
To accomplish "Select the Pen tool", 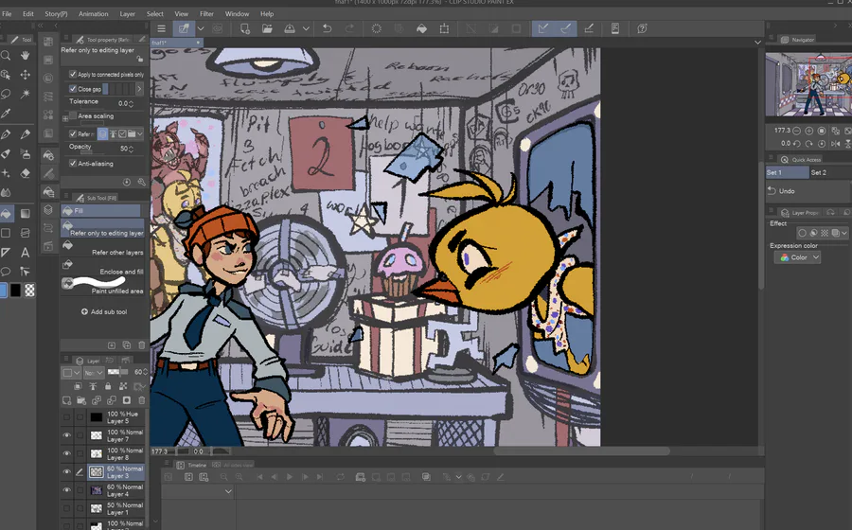I will pyautogui.click(x=6, y=134).
